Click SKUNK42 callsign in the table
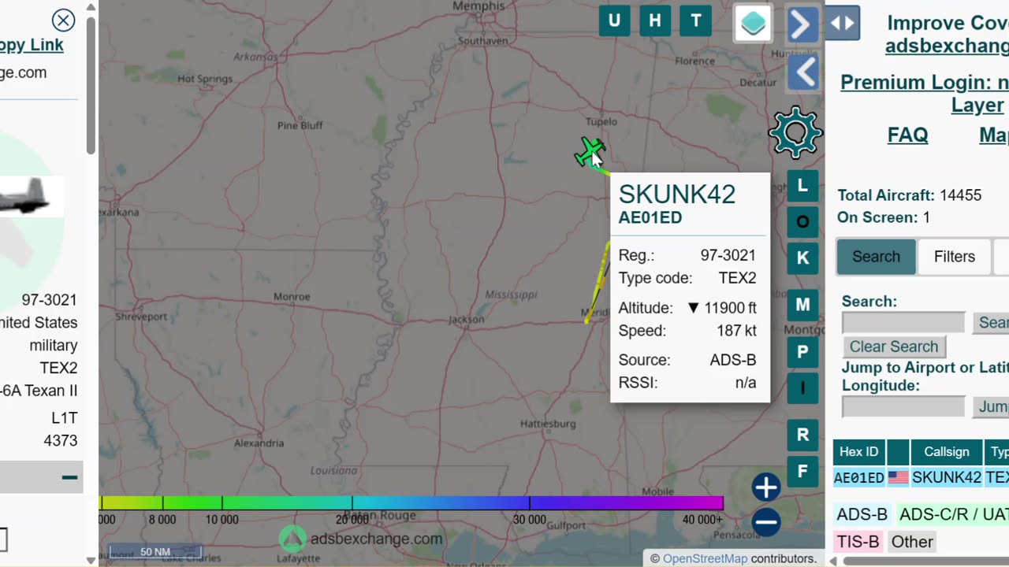1009x567 pixels. (946, 477)
